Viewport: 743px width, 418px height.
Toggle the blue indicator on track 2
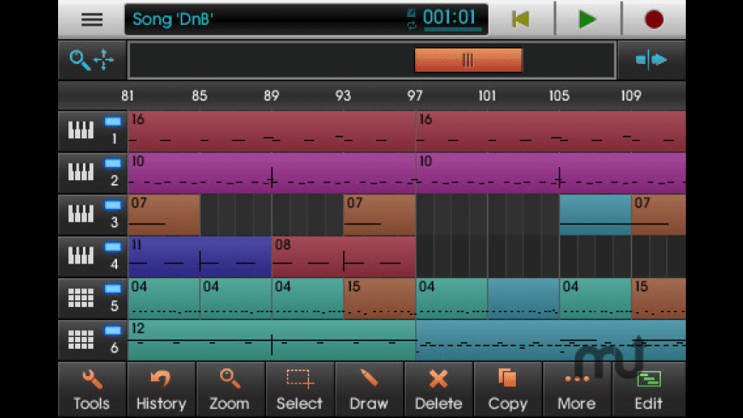click(x=113, y=163)
